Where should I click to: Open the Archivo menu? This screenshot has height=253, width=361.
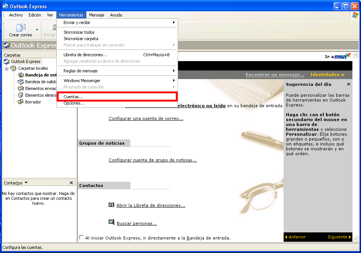pos(16,15)
